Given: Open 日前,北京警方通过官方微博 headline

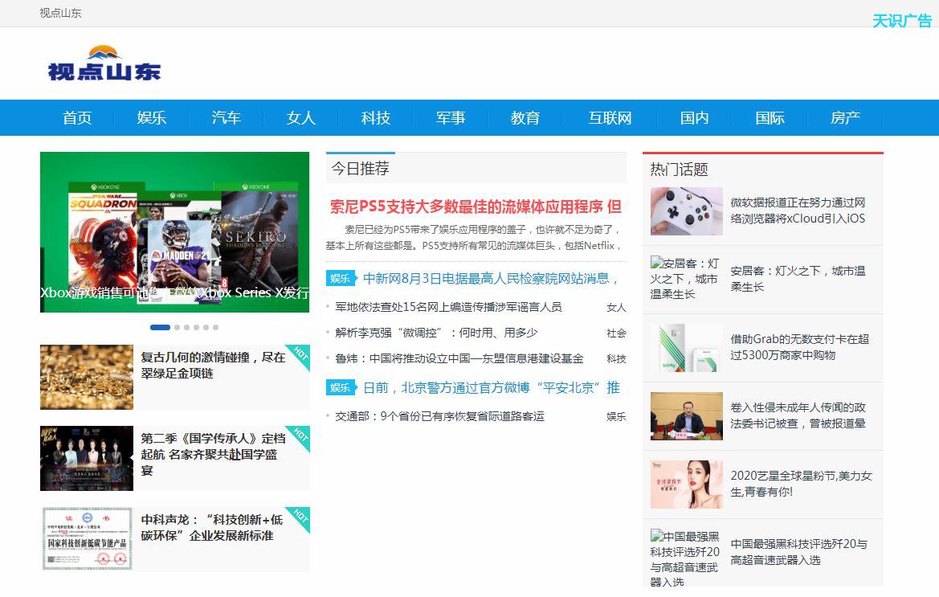Looking at the screenshot, I should (x=492, y=387).
